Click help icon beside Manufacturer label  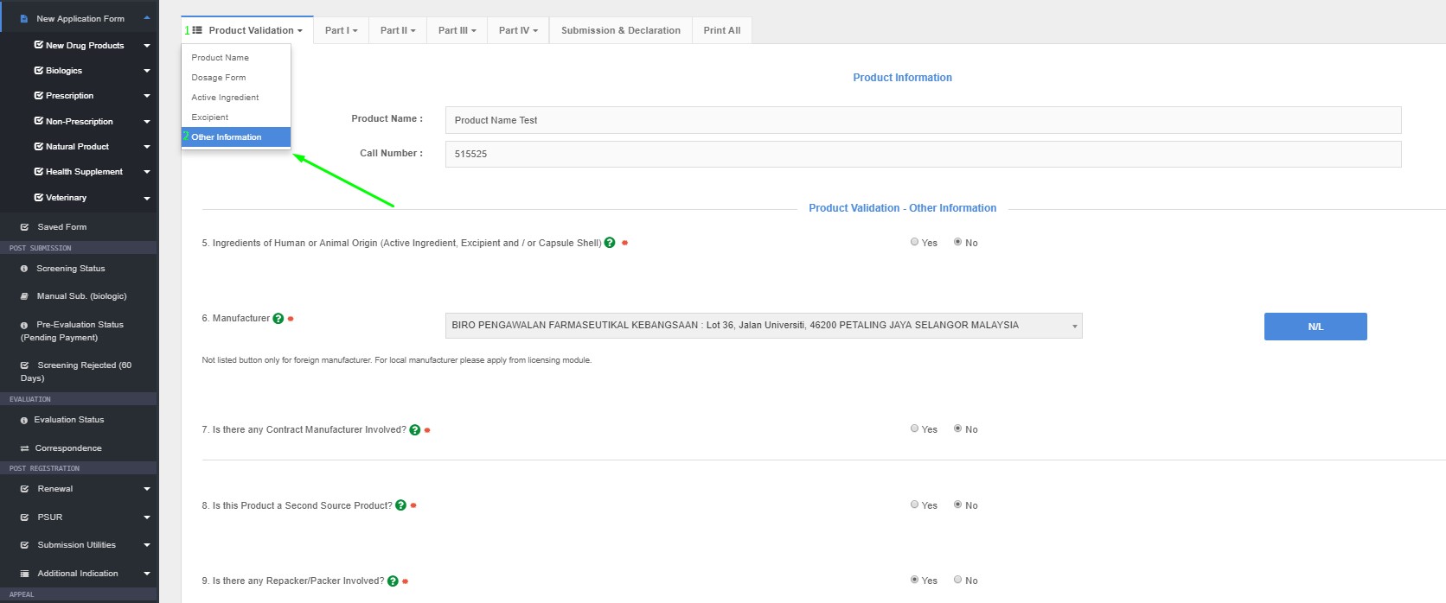(x=278, y=319)
